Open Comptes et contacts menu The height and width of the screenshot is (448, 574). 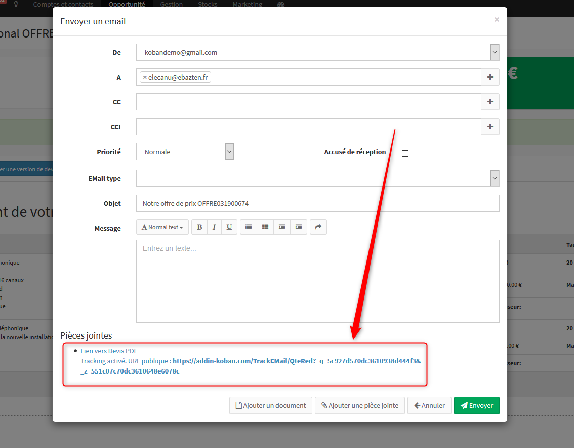[x=63, y=5]
